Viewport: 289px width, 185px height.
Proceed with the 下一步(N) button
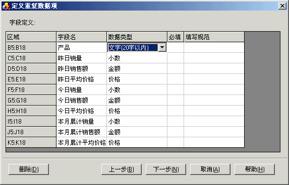pyautogui.click(x=166, y=169)
